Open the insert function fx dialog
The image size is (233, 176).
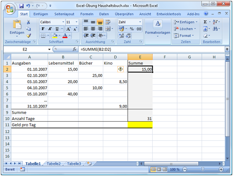click(75, 49)
